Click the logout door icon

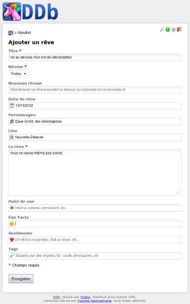click(179, 29)
